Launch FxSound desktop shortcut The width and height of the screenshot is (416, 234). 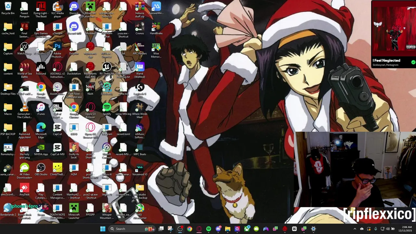click(x=41, y=69)
